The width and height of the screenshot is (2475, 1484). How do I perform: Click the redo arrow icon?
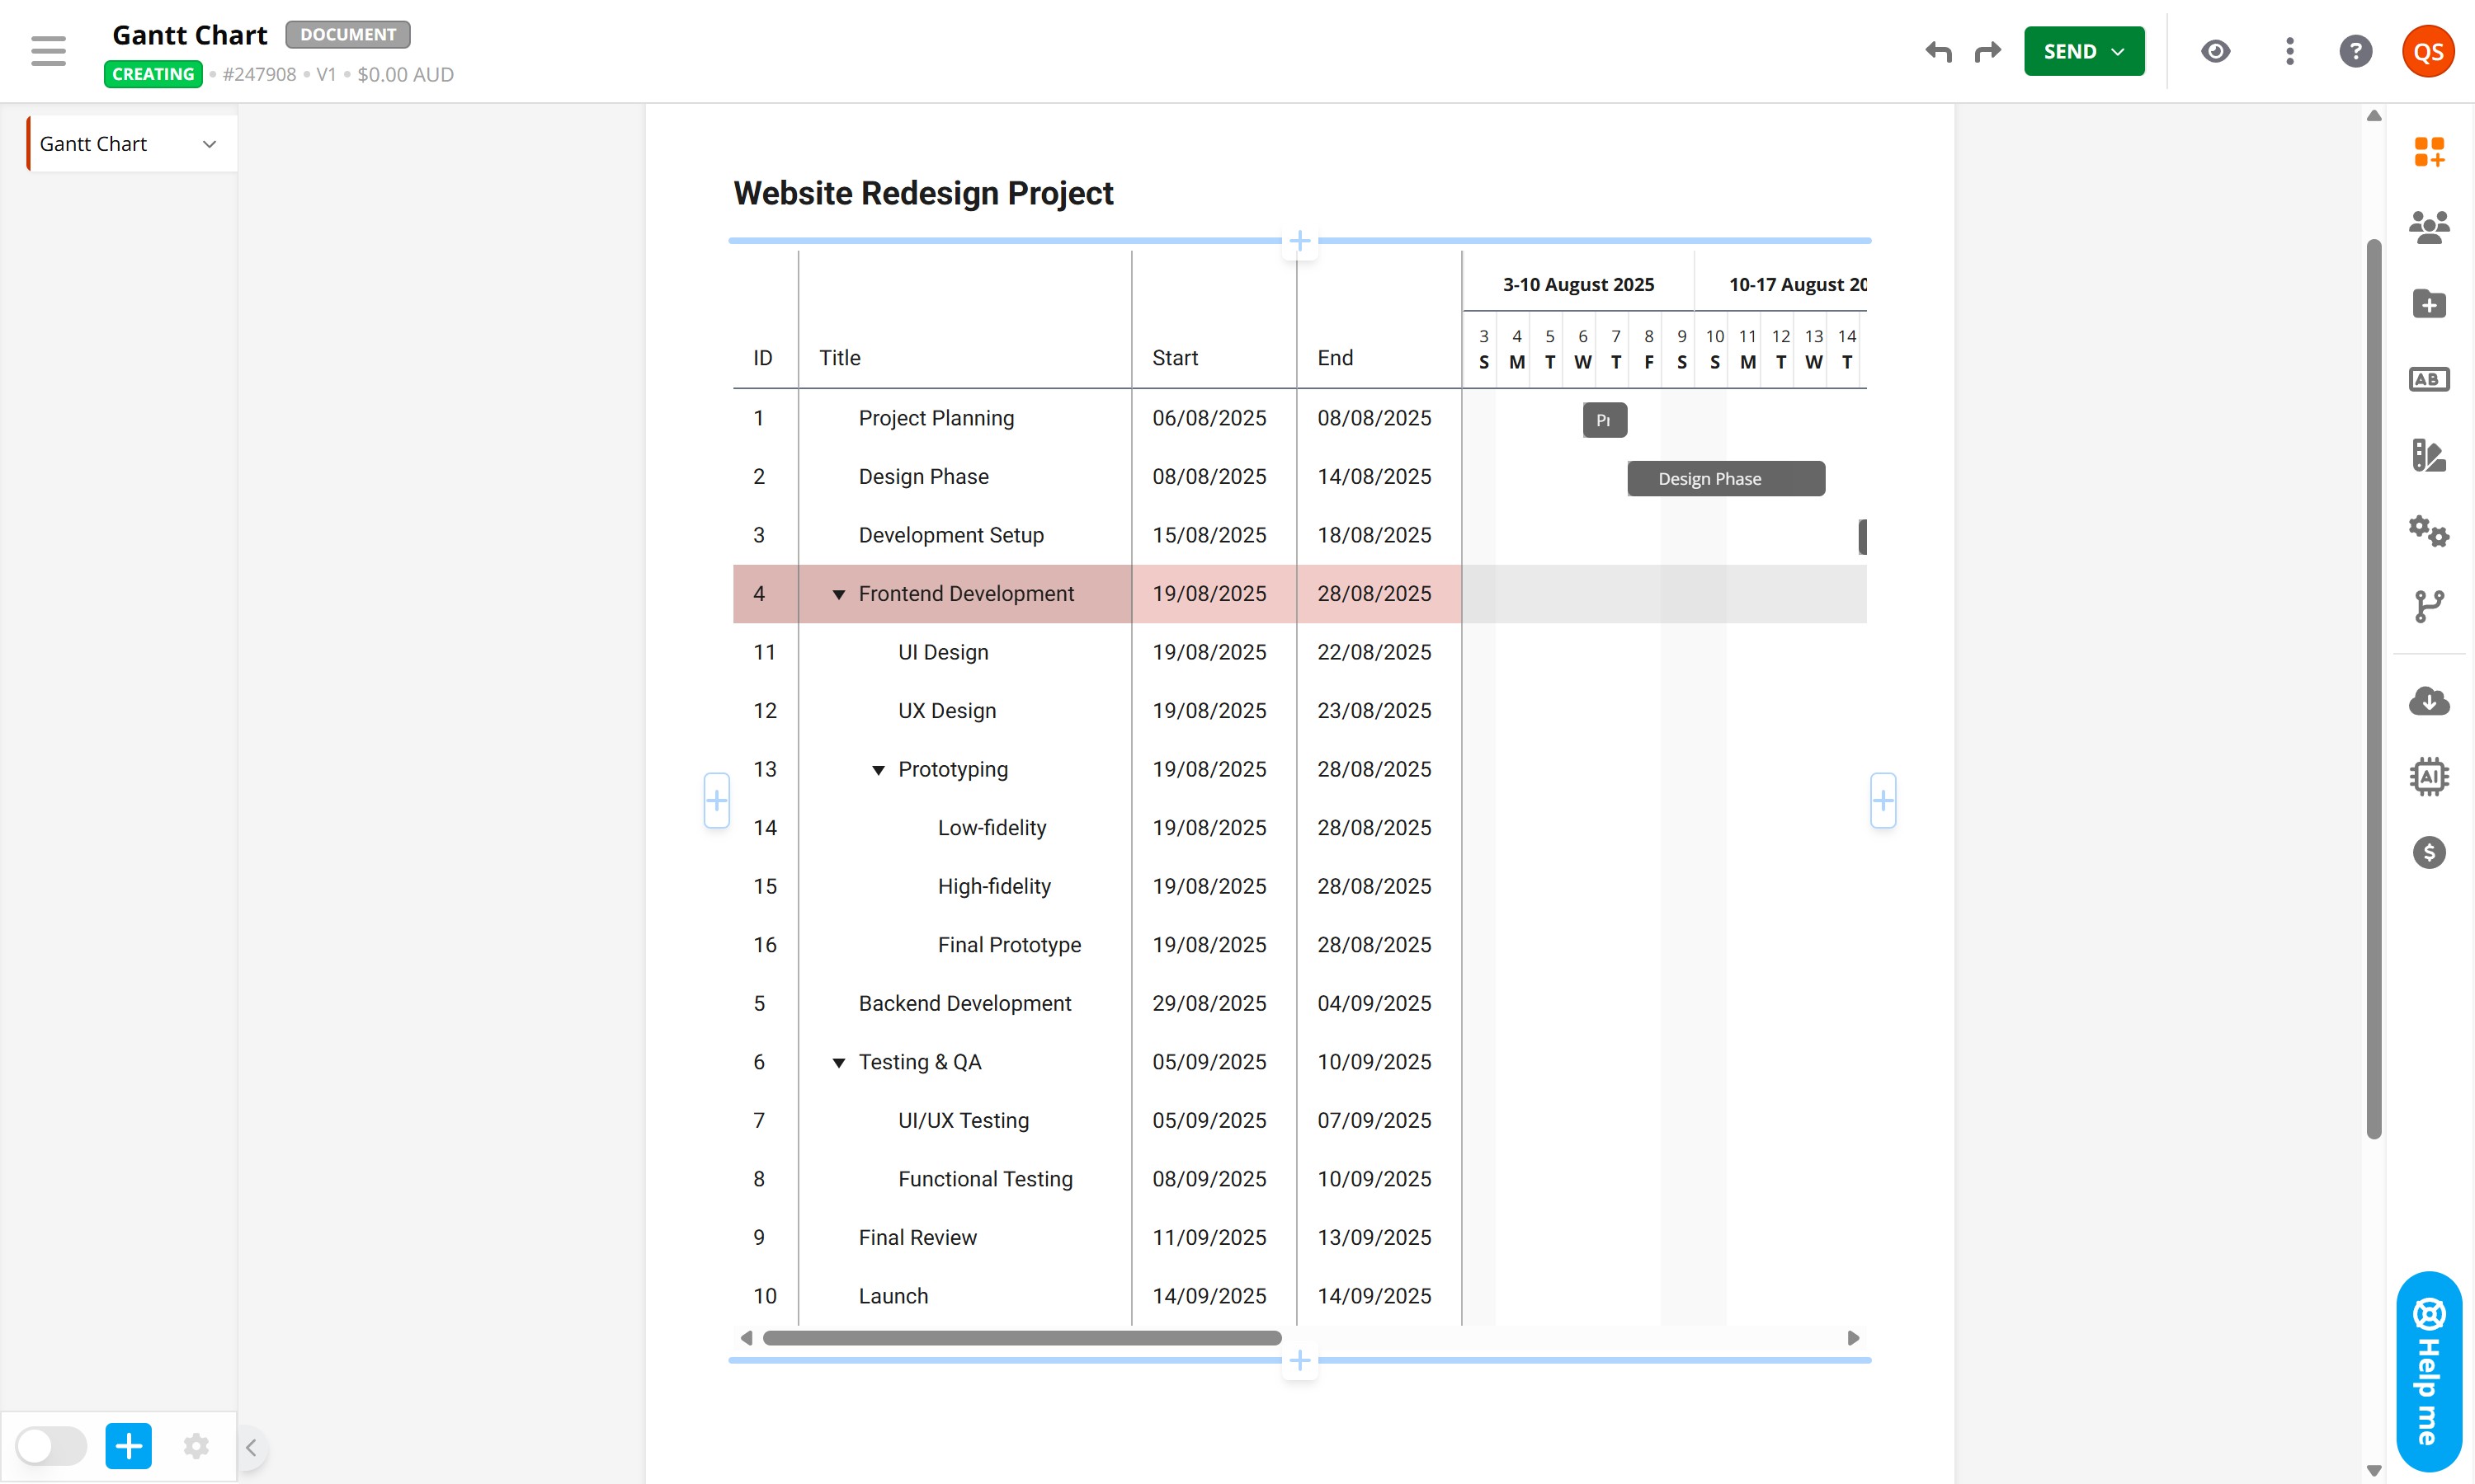(x=1987, y=51)
